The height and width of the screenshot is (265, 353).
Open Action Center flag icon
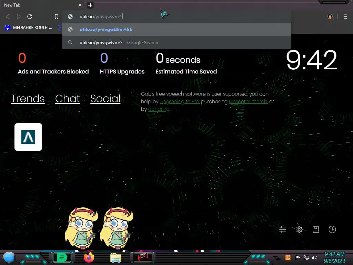coord(298,257)
